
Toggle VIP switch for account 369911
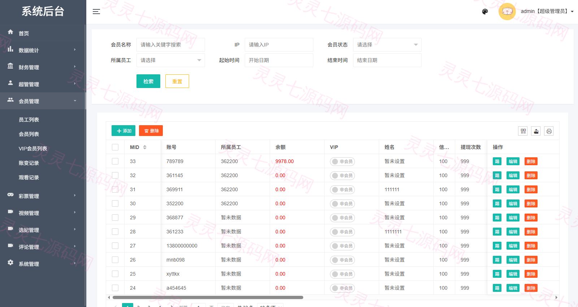(x=342, y=189)
